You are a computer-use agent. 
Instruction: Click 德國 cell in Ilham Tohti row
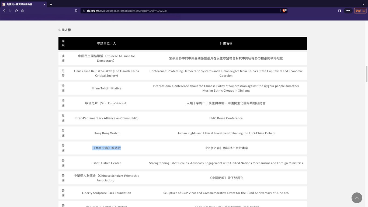tap(63, 88)
